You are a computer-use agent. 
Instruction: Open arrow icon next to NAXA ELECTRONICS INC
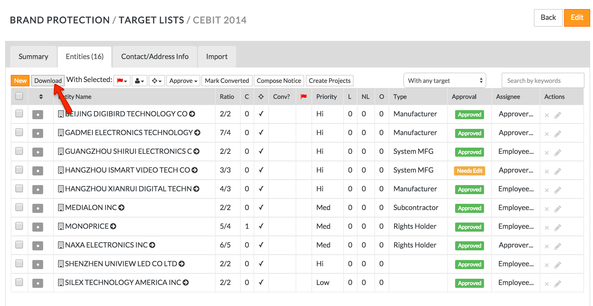pyautogui.click(x=152, y=245)
